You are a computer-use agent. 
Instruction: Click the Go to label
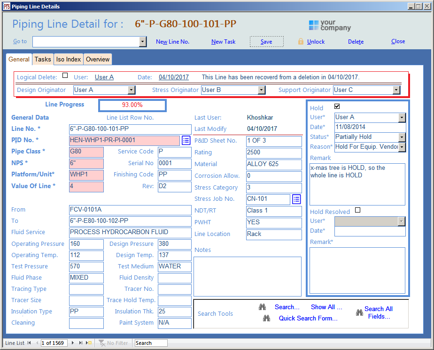coord(20,41)
